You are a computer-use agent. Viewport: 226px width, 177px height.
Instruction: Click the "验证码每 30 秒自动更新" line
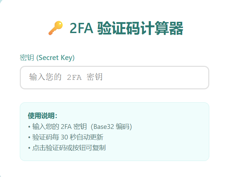point(68,137)
